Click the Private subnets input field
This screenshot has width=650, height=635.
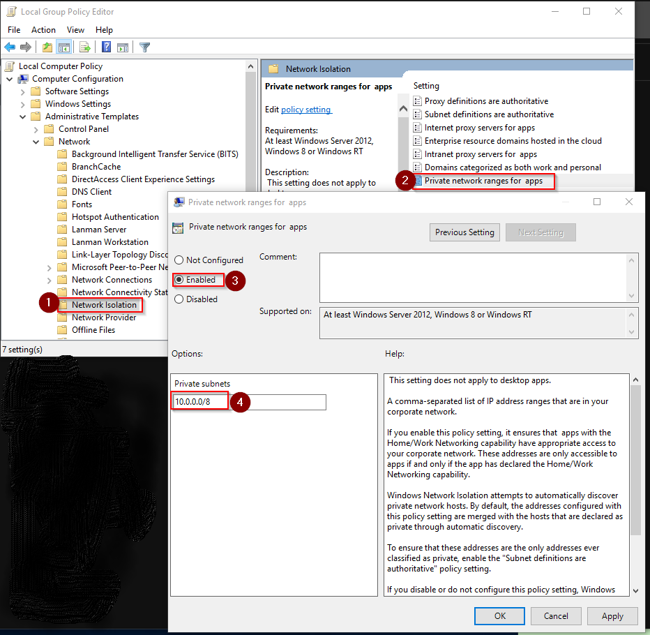(249, 402)
